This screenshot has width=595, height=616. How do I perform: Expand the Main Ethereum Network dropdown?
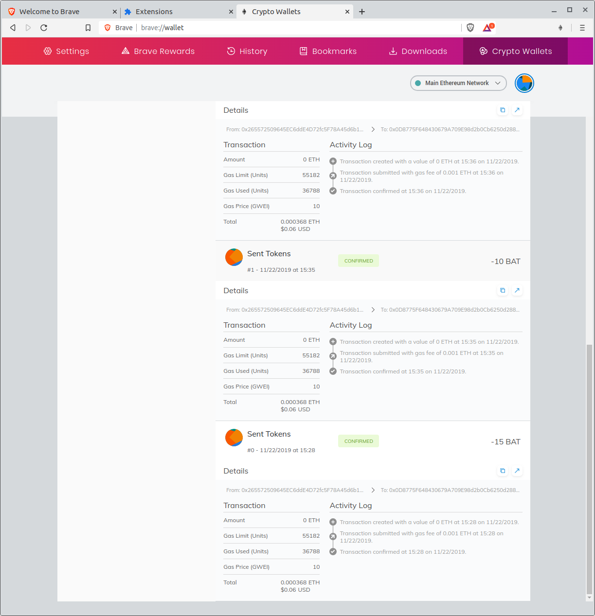click(458, 83)
